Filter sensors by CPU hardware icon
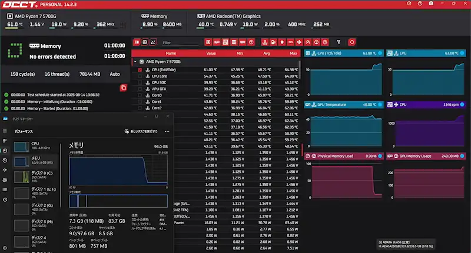Viewport: 471px width, 253px height. [208, 42]
